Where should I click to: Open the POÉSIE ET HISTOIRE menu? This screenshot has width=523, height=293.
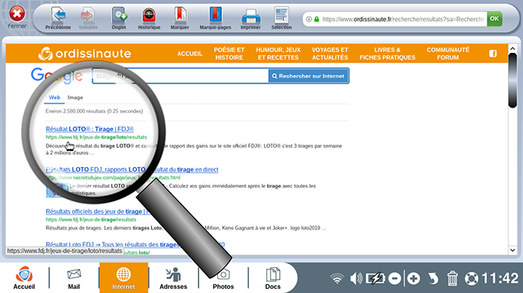click(x=229, y=54)
